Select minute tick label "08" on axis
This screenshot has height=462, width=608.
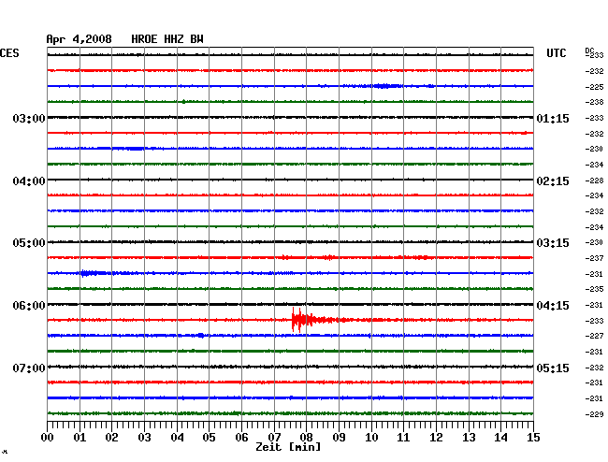[306, 438]
